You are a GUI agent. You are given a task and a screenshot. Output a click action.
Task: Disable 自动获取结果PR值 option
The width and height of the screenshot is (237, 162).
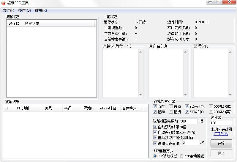pyautogui.click(x=155, y=127)
